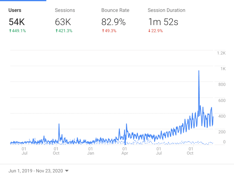Switch to the Bounce Rate metric
The width and height of the screenshot is (234, 178).
[115, 10]
